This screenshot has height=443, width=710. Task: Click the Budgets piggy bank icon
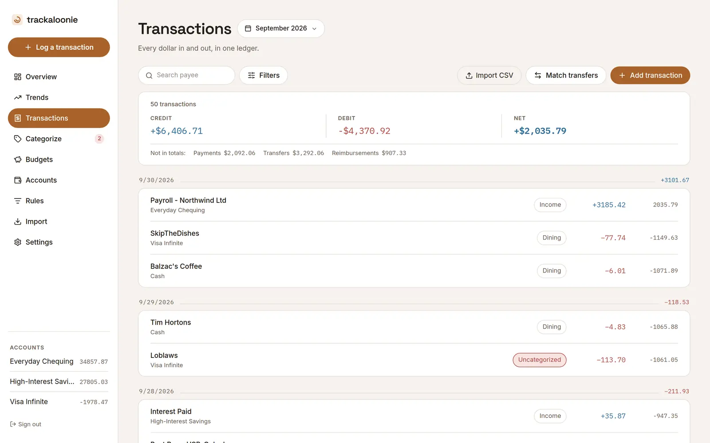(18, 159)
